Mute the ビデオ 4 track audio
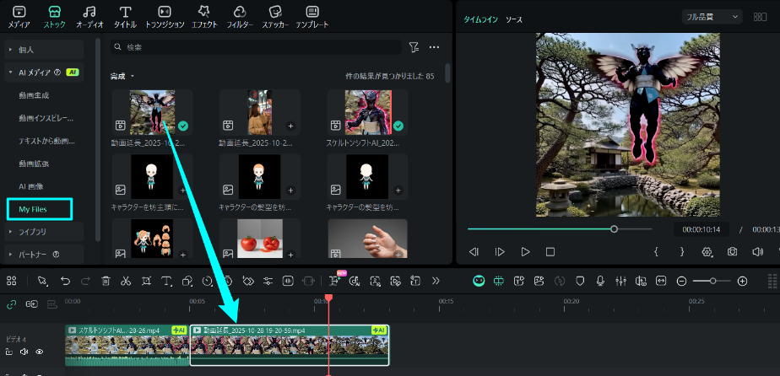 pos(24,352)
